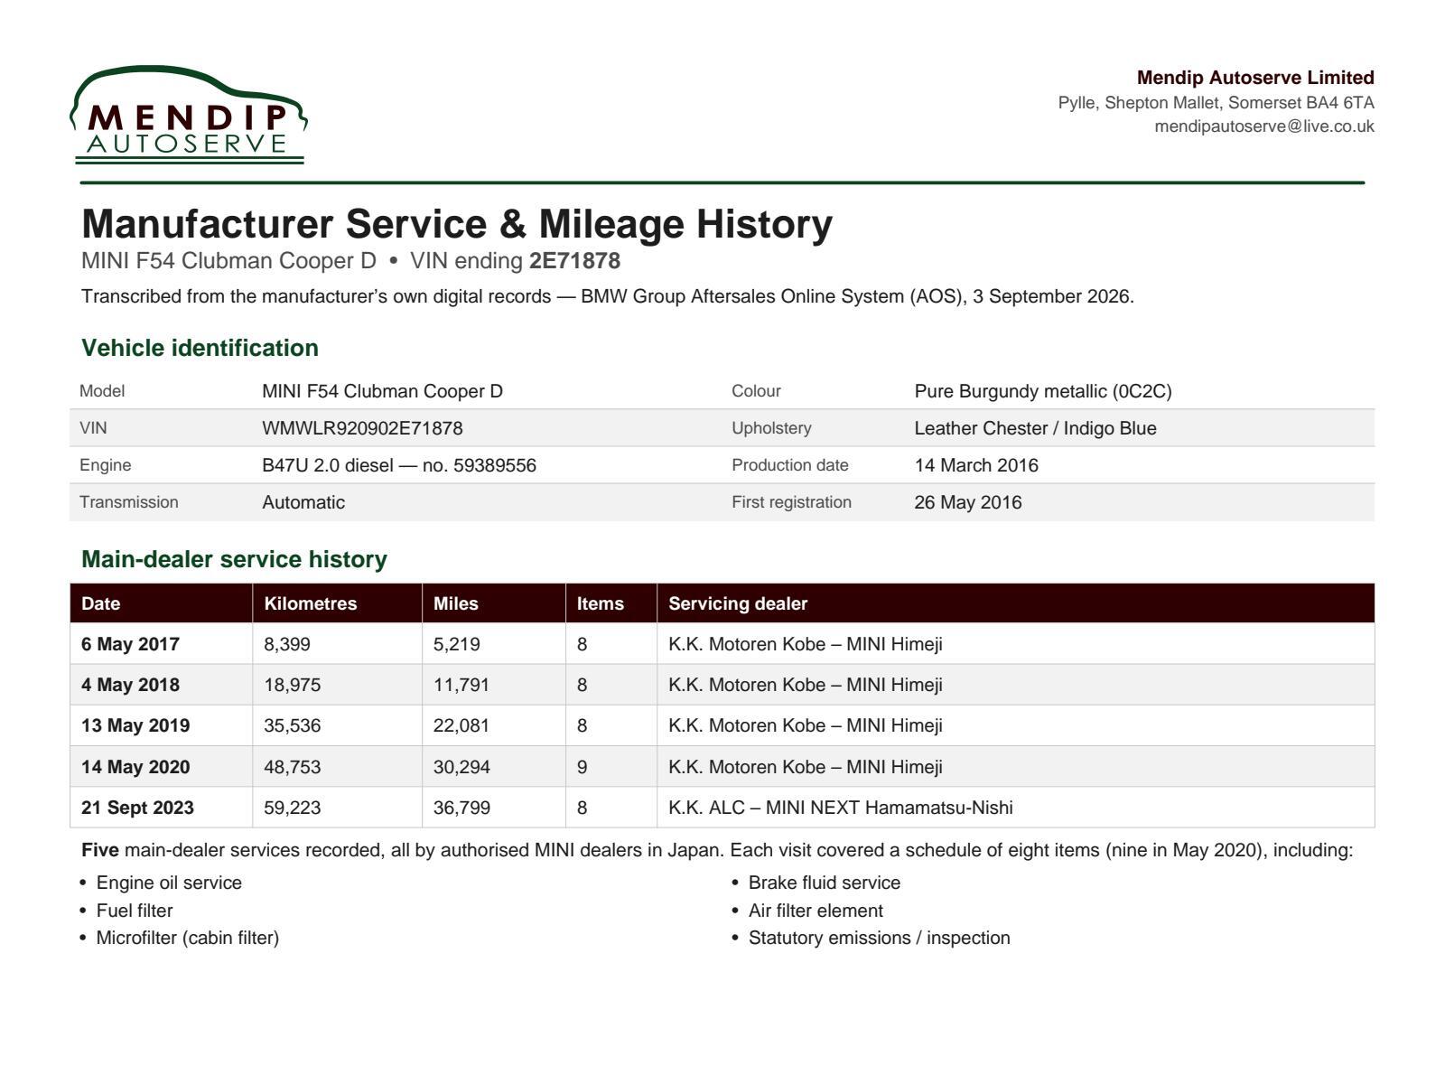Select the 5,219 miles value
The height and width of the screenshot is (1084, 1445).
(x=457, y=644)
